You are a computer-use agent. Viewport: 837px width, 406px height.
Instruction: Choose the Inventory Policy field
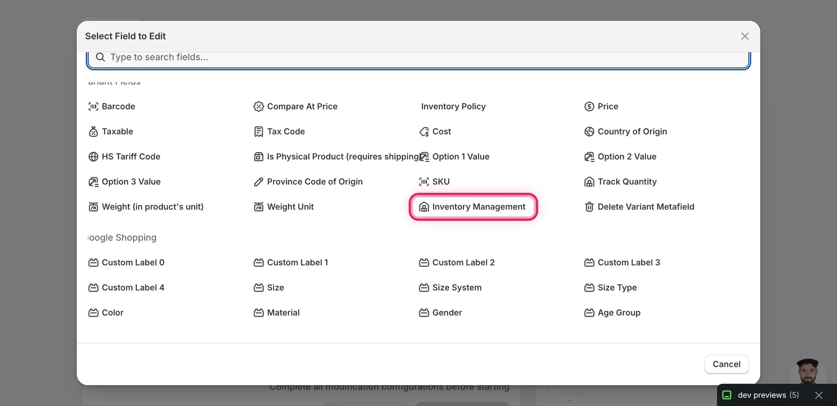pos(453,107)
